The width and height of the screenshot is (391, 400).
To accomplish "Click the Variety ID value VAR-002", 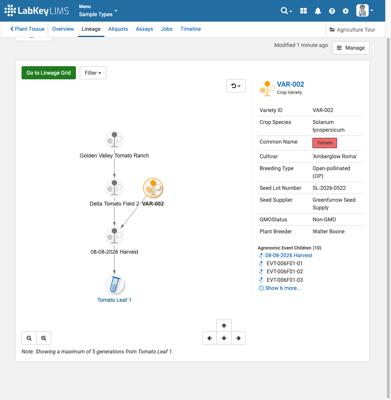I will click(323, 110).
